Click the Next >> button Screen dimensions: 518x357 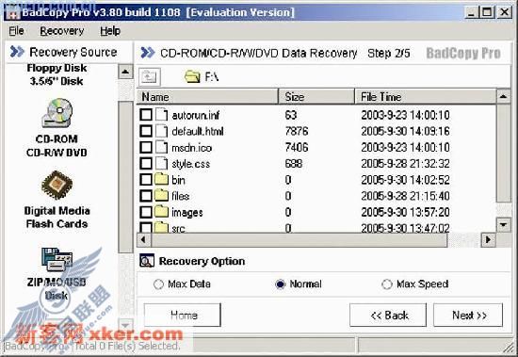pos(468,315)
